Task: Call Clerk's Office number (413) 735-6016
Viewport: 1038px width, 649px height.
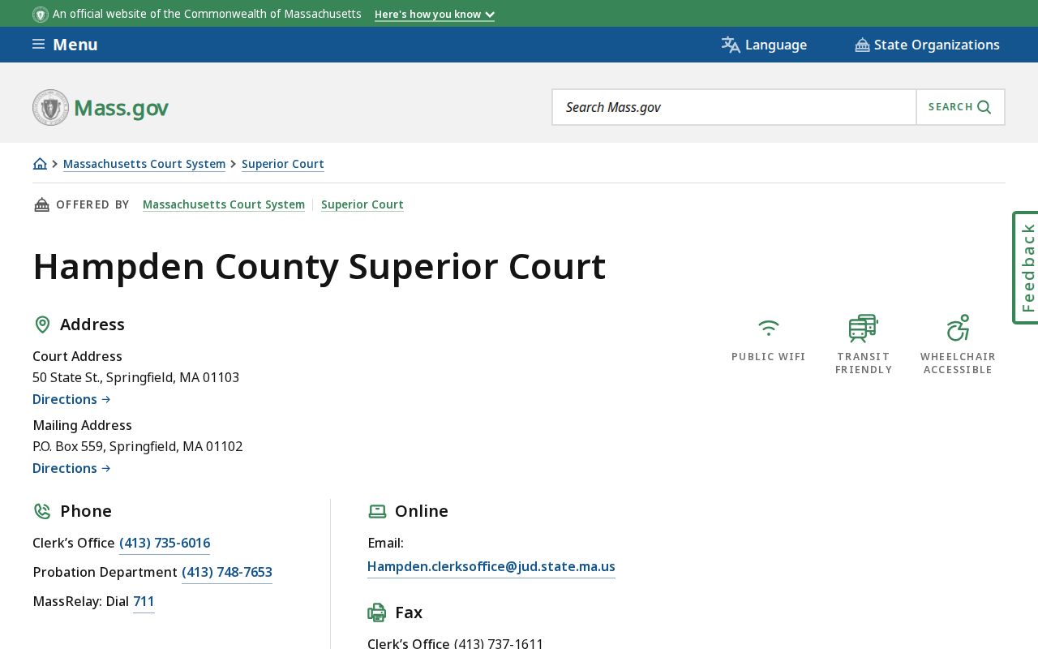Action: click(x=165, y=544)
